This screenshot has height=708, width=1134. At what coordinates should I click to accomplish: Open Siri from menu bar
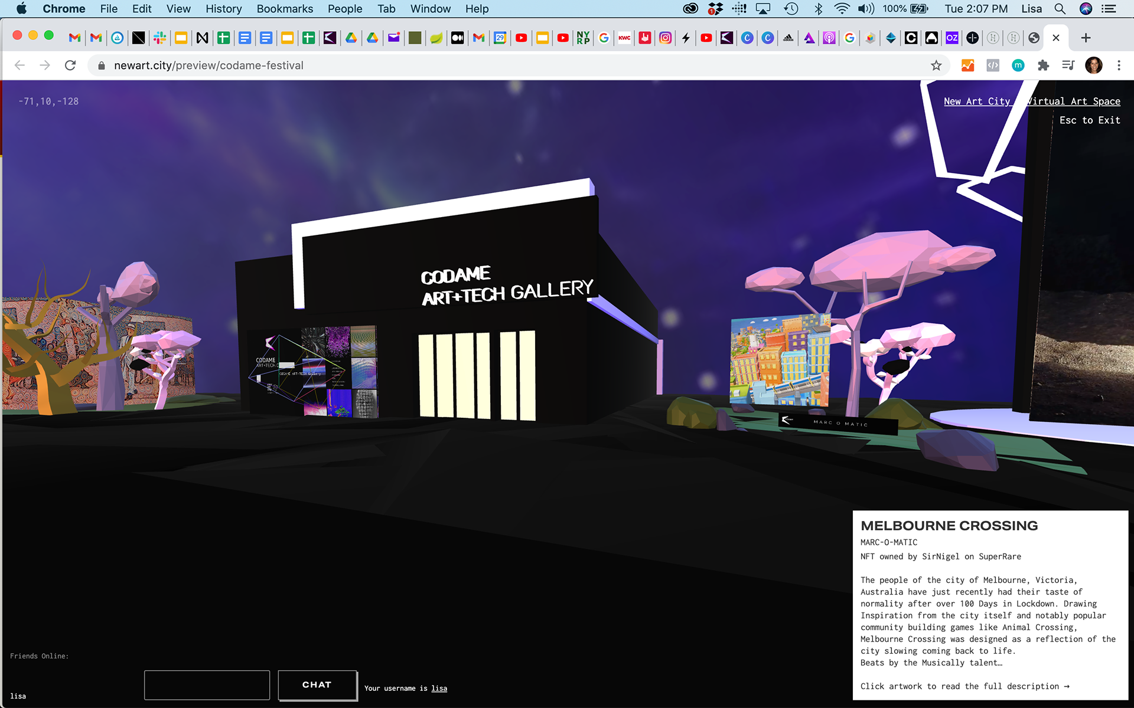click(1086, 8)
